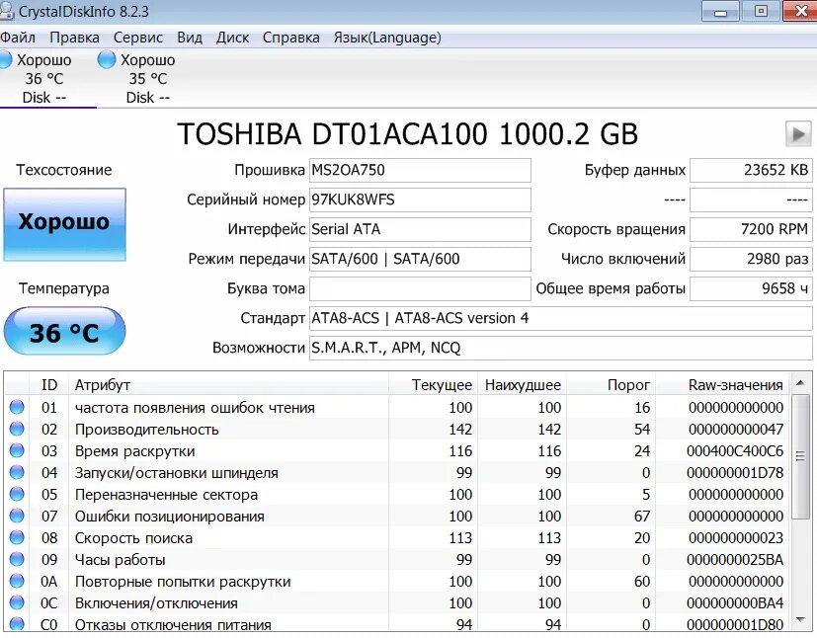Click the status icon of attribute 0C
This screenshot has width=817, height=638.
17,603
